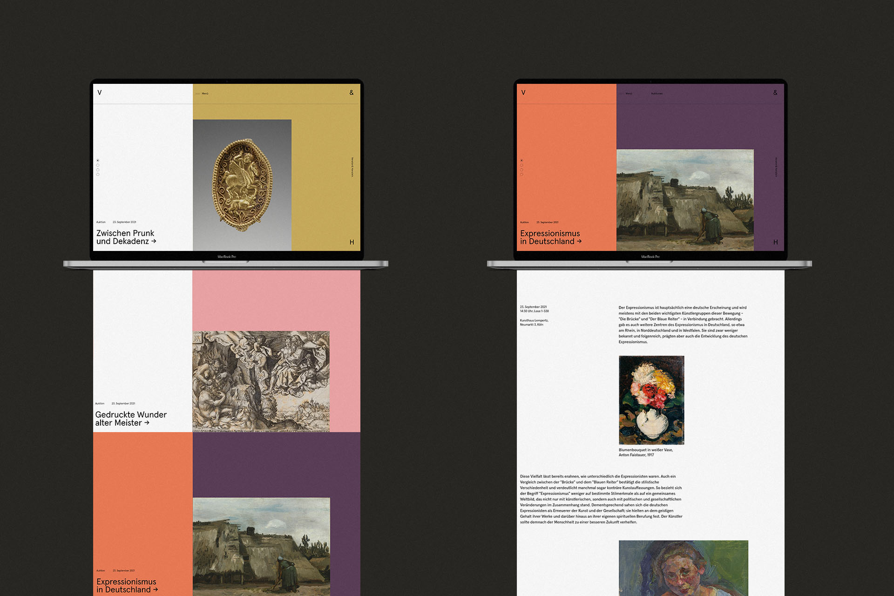Click the paragraph starting 'Diese Vielfalt lässt'
Screen dimensions: 894x596
[x=601, y=499]
